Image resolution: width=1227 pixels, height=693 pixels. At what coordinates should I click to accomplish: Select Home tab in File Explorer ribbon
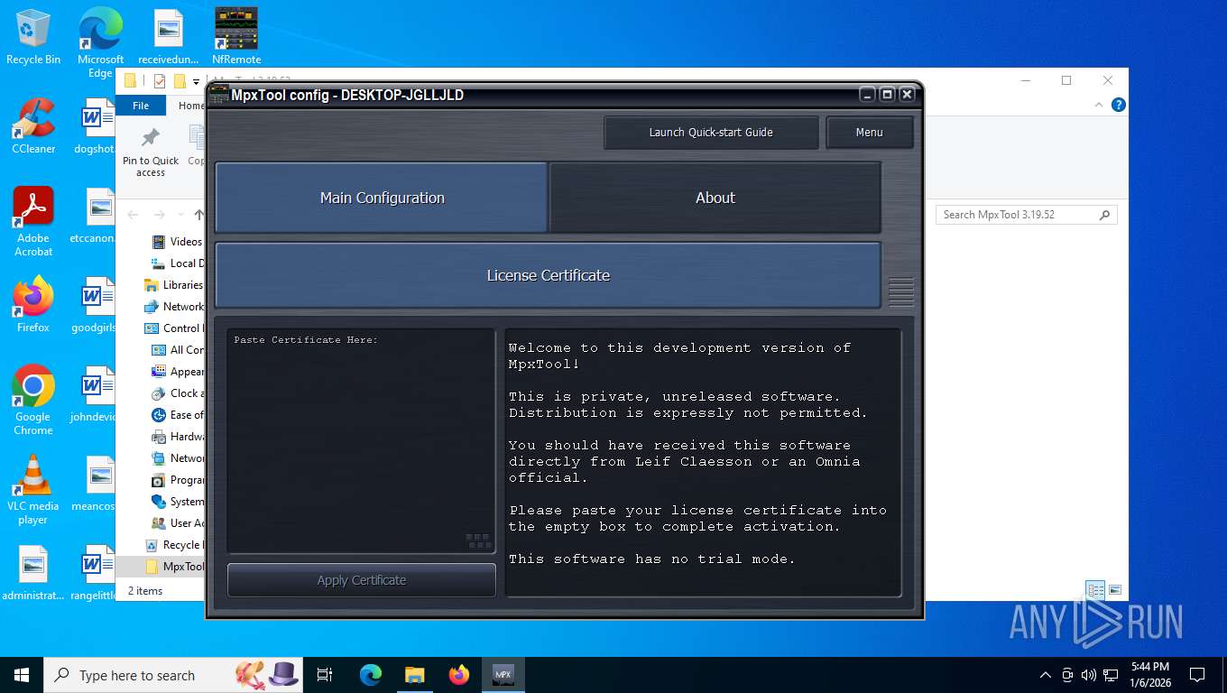click(x=190, y=106)
